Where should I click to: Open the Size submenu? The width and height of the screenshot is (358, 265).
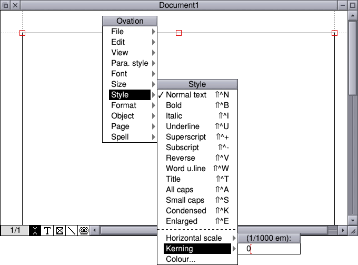click(130, 84)
